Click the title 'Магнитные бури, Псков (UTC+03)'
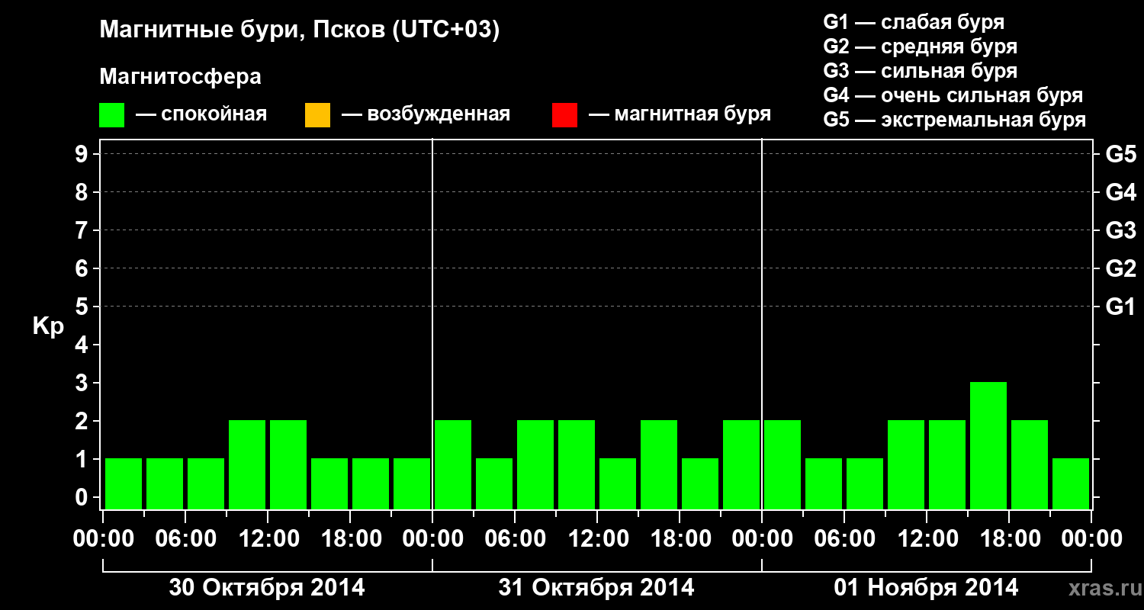The width and height of the screenshot is (1144, 610). (300, 31)
